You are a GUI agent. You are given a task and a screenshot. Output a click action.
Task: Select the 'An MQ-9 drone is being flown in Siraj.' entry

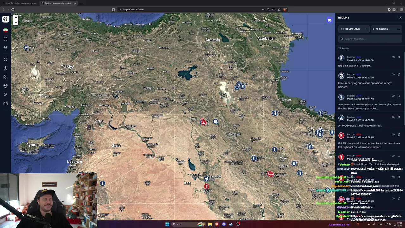pos(360,126)
